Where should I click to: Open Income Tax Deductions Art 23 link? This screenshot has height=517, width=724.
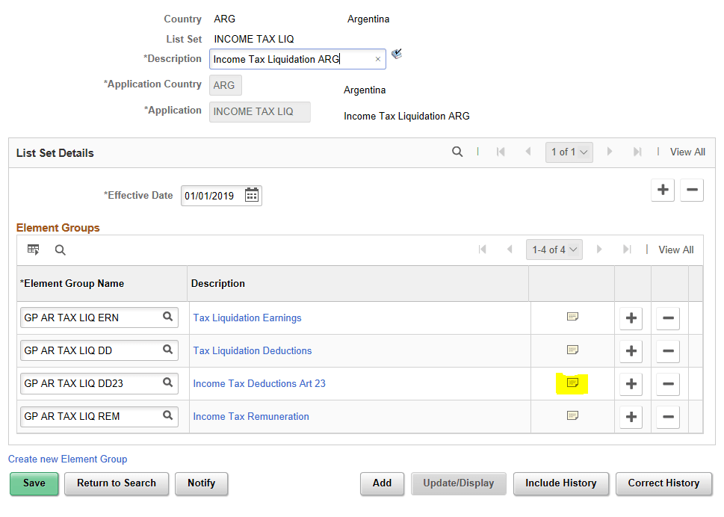259,383
